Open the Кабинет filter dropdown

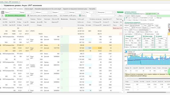[x=49, y=12]
